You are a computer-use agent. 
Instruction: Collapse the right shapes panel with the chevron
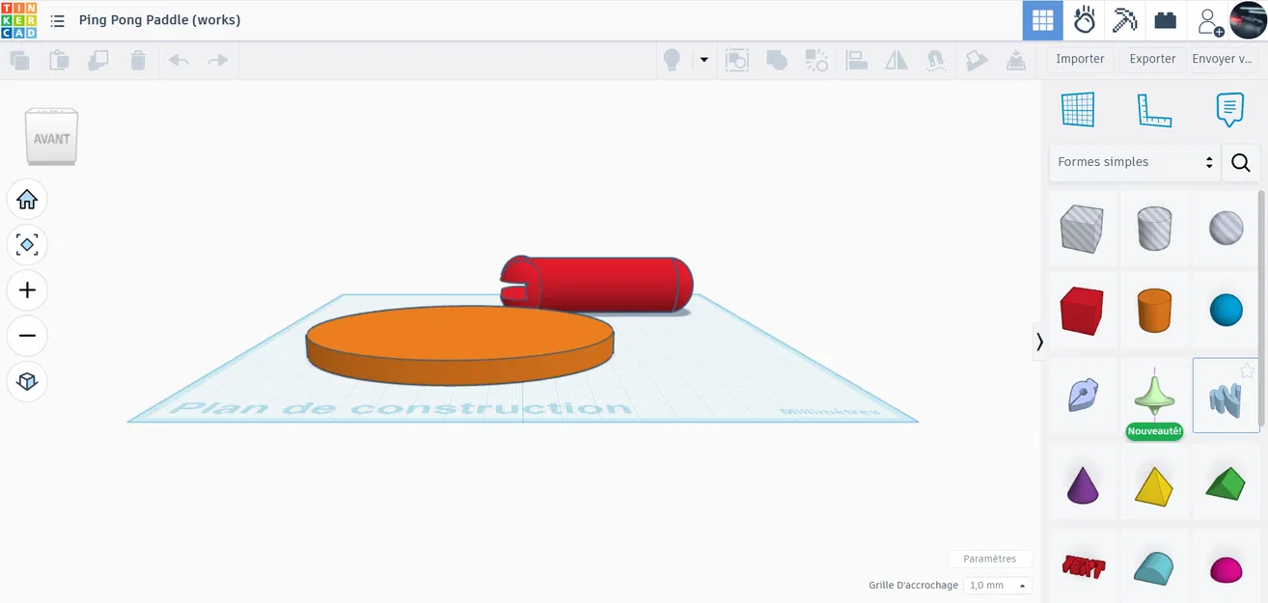click(x=1040, y=342)
